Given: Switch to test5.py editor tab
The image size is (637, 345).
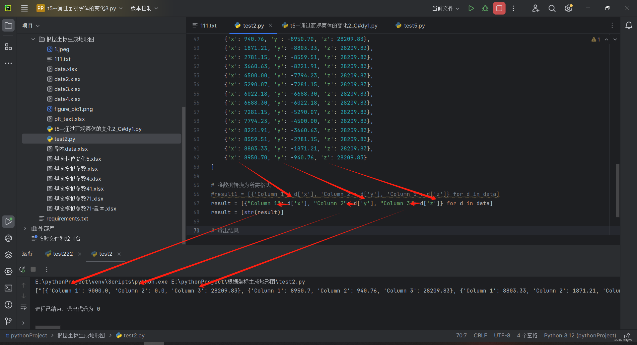Looking at the screenshot, I should (410, 26).
